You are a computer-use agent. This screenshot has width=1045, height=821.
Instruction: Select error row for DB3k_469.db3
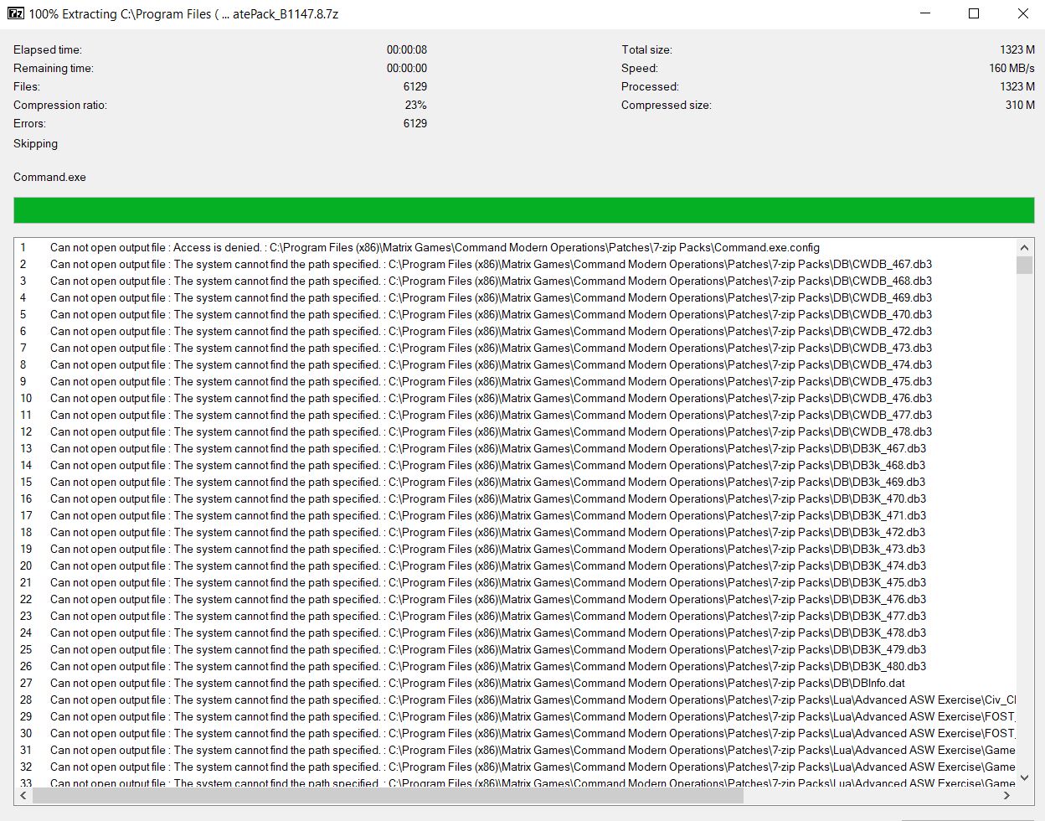pyautogui.click(x=515, y=482)
